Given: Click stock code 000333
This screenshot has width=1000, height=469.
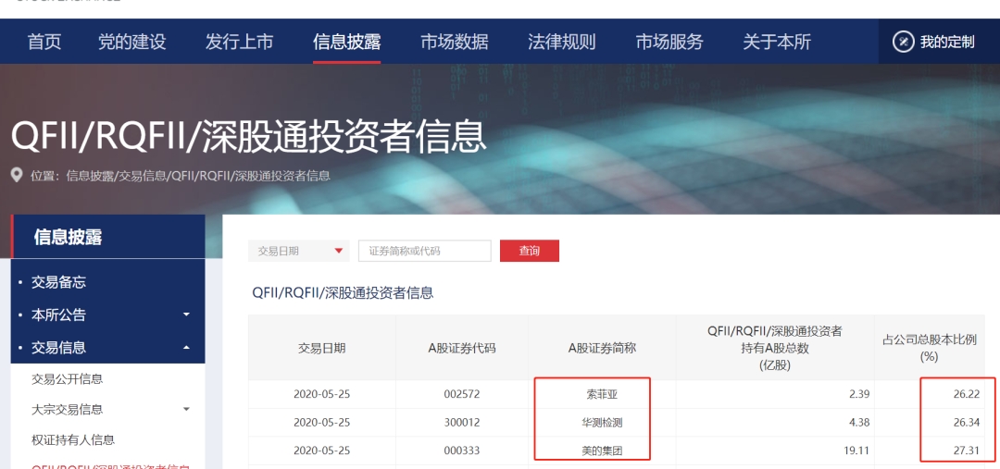Looking at the screenshot, I should tap(462, 450).
